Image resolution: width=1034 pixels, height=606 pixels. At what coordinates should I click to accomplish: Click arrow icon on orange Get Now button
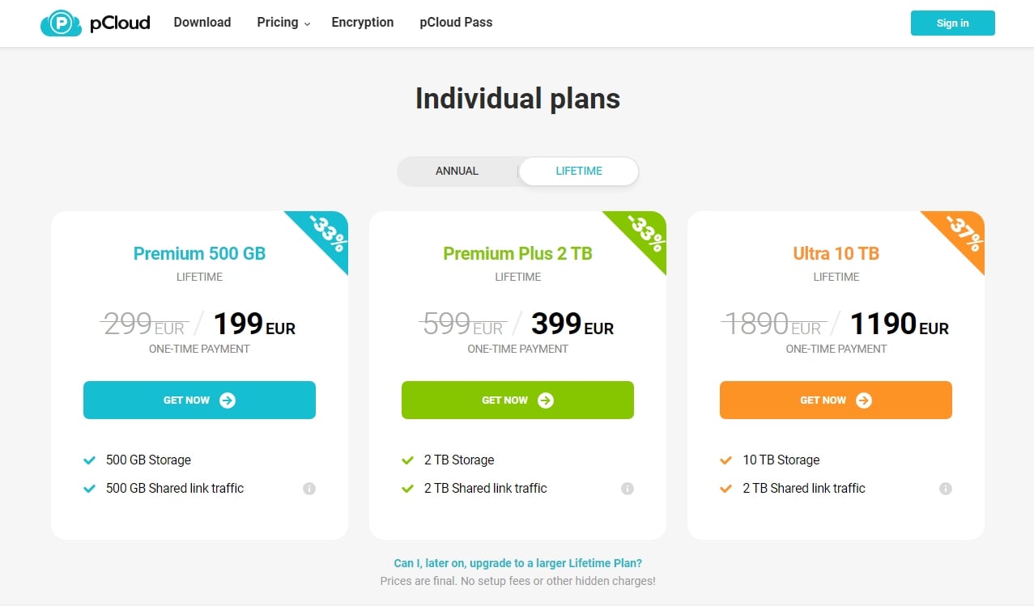(864, 400)
